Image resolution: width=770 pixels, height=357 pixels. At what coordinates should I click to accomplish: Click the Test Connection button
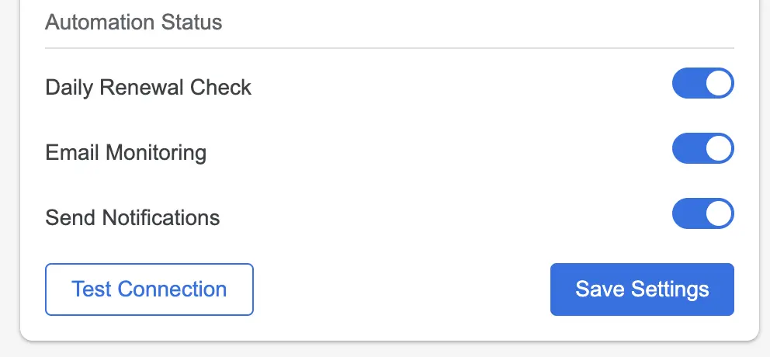pos(149,289)
